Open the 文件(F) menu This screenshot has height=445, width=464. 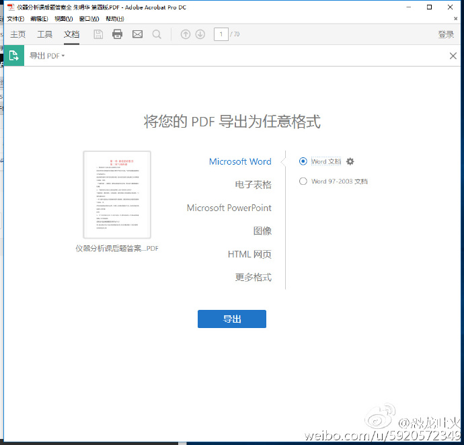pyautogui.click(x=16, y=19)
